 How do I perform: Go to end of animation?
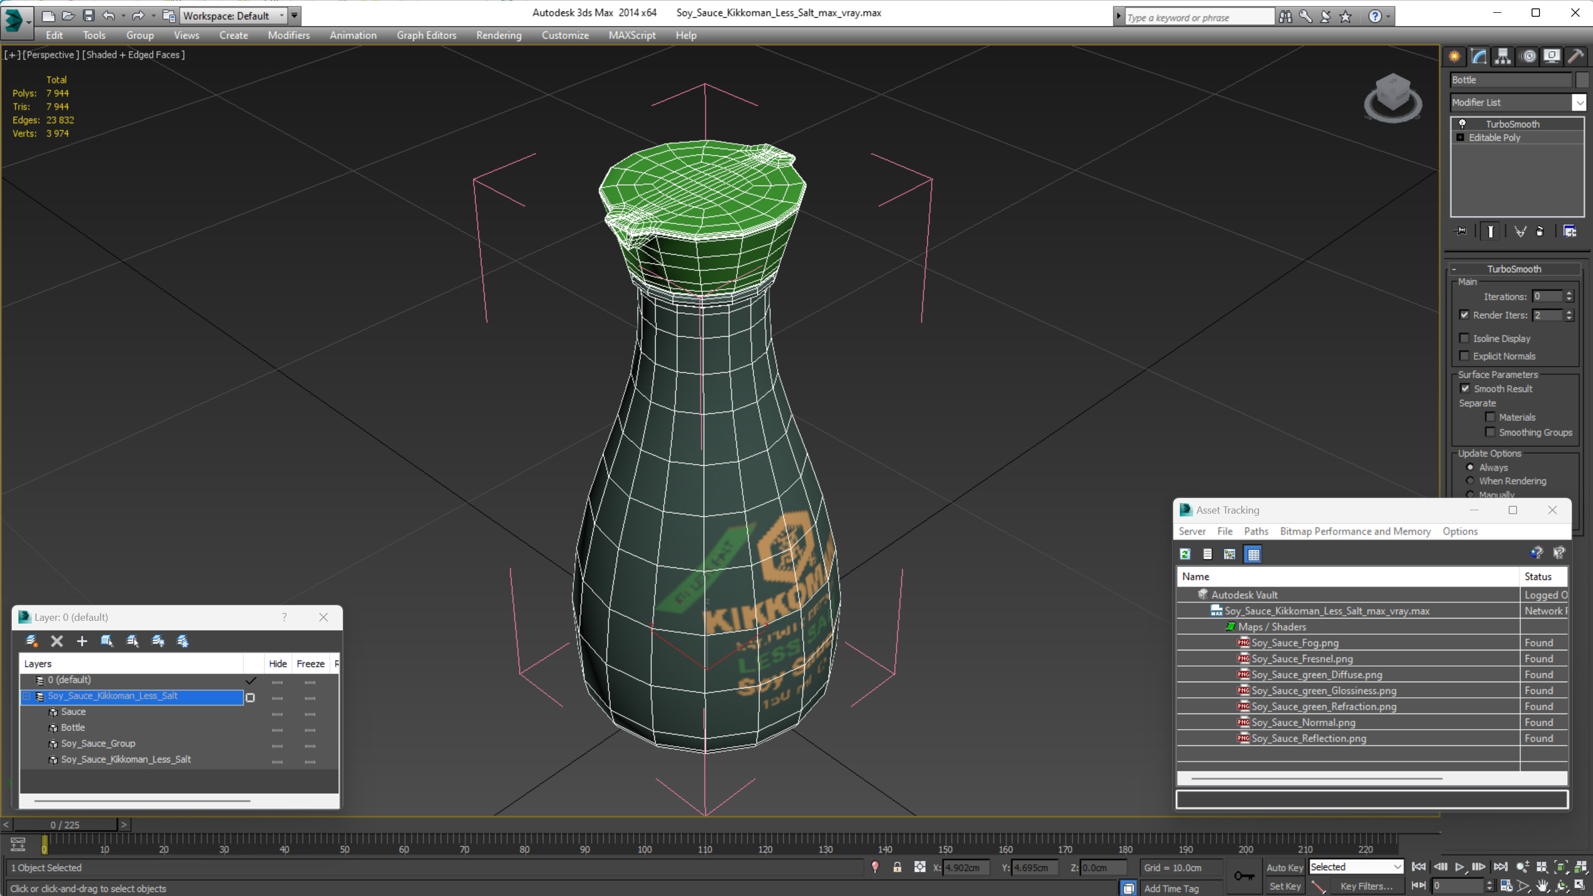[x=1500, y=868]
